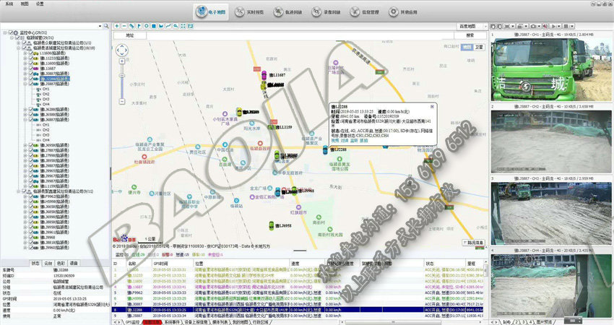Click the 搜索 address search button

[x=470, y=35]
